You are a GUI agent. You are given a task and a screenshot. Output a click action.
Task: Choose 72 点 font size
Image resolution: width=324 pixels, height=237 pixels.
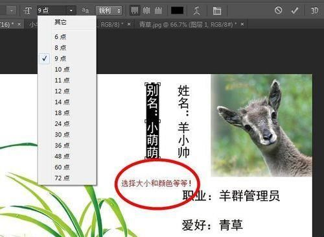pos(67,178)
